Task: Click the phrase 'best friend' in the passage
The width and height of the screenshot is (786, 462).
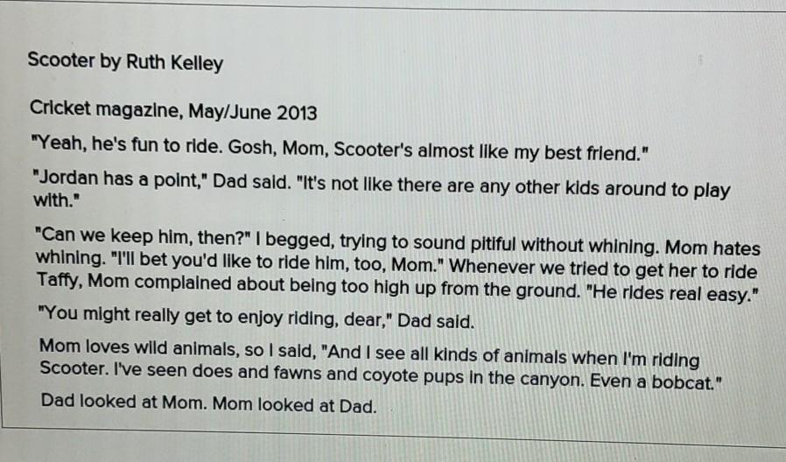Action: [x=596, y=153]
